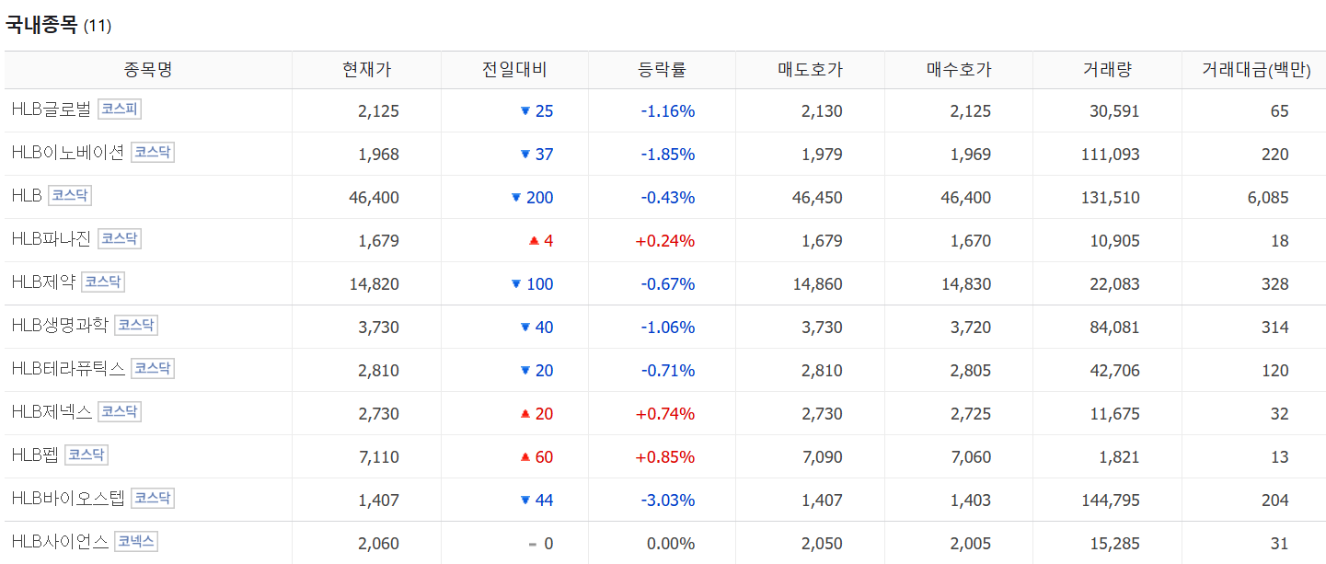Click the 등락률 column header
The height and width of the screenshot is (564, 1326).
pyautogui.click(x=662, y=70)
